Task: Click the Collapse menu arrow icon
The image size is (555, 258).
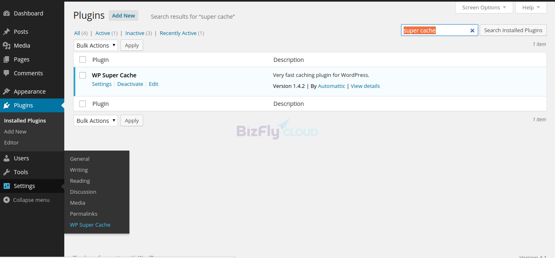Action: tap(6, 200)
